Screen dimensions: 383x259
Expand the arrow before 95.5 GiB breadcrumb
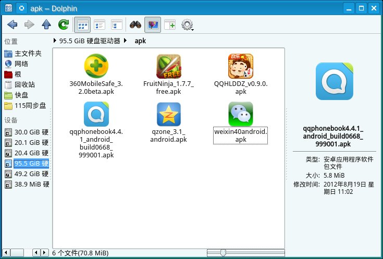[x=55, y=41]
